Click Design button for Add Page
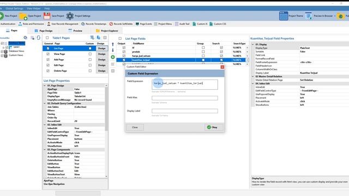The width and height of the screenshot is (349, 196). point(102,59)
